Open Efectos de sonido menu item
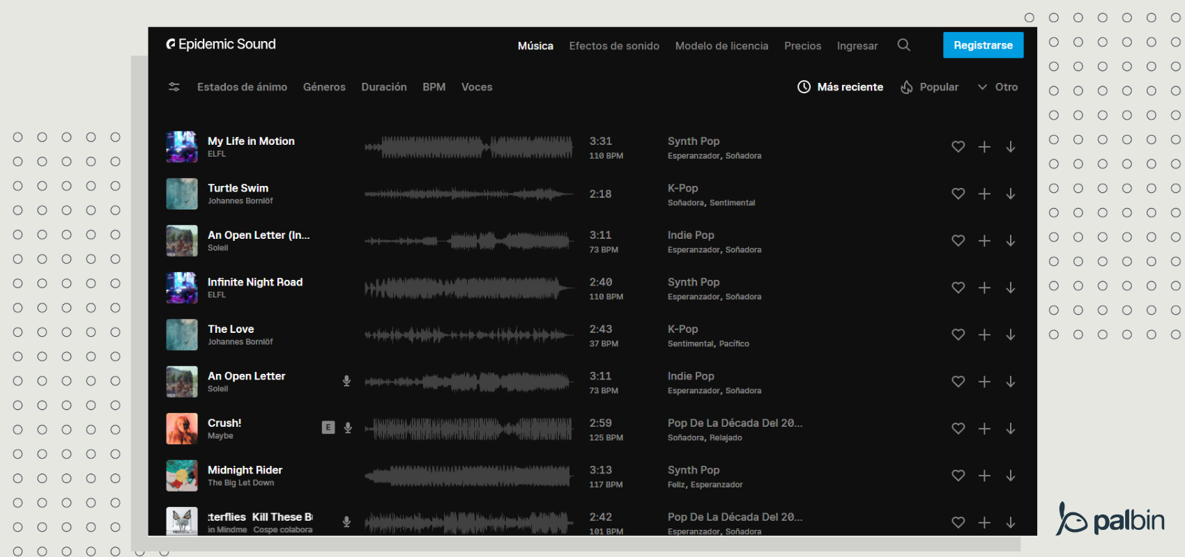The height and width of the screenshot is (557, 1185). [x=614, y=46]
